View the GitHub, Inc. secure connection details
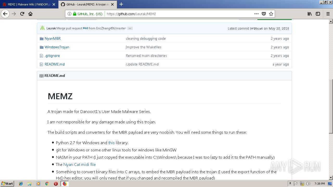333x187 pixels. pyautogui.click(x=88, y=14)
